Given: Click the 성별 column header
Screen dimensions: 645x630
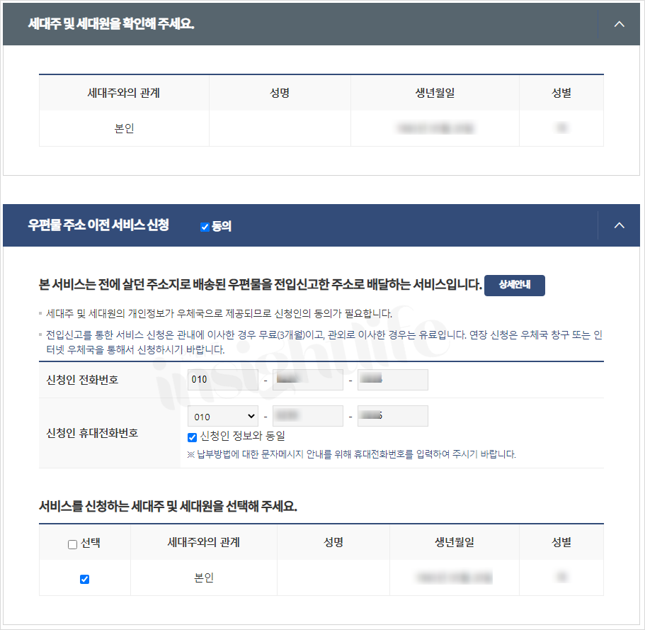Looking at the screenshot, I should pyautogui.click(x=561, y=92).
